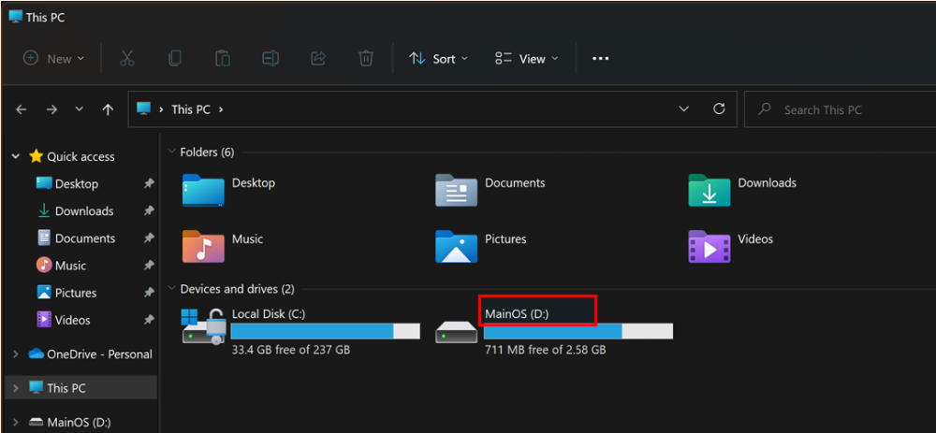Open the address bar history dropdown

tap(684, 109)
